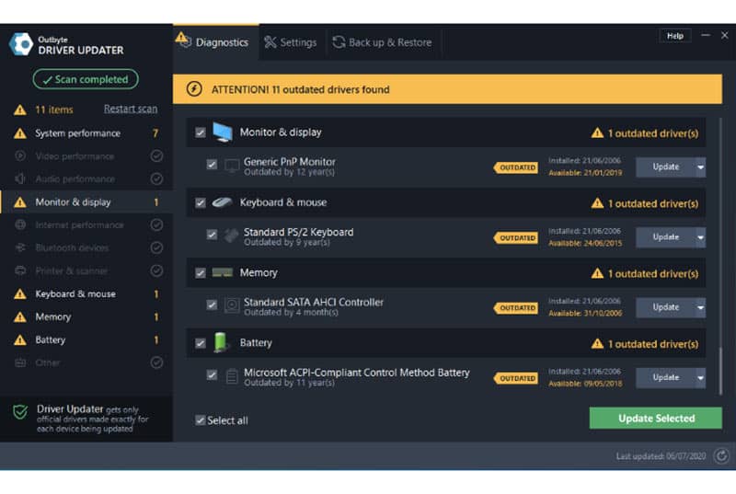Uncheck the Battery group checkbox
The width and height of the screenshot is (736, 494).
201,343
